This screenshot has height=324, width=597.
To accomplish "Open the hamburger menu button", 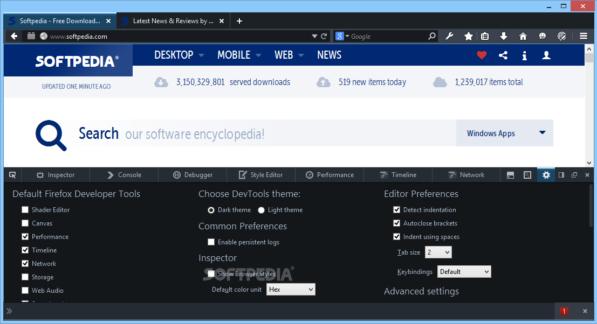I will [584, 36].
